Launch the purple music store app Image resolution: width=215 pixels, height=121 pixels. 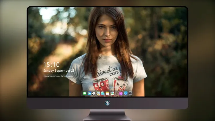click(x=121, y=93)
